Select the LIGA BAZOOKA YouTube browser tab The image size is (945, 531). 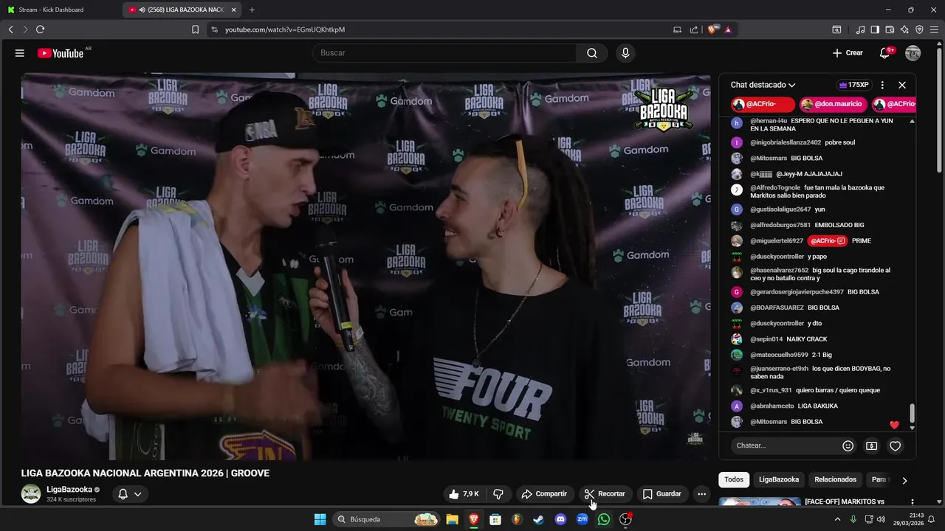183,10
